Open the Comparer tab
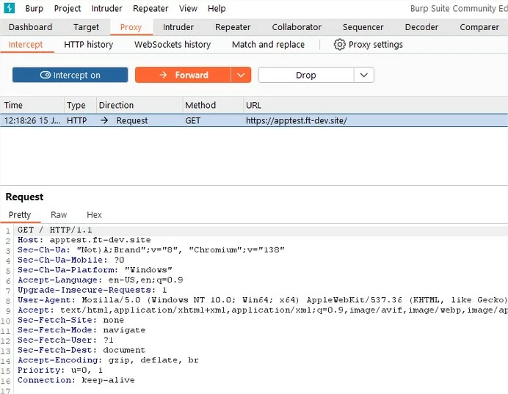This screenshot has height=394, width=508. [x=479, y=27]
